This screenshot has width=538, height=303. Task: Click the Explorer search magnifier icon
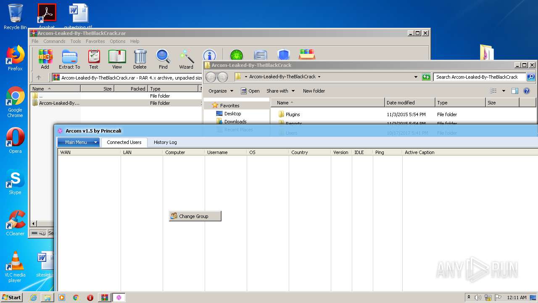tap(531, 77)
